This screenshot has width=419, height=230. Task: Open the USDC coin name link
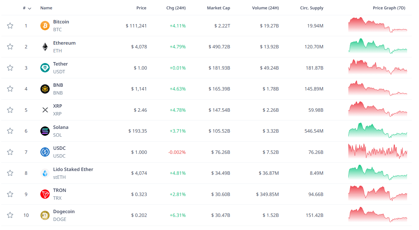[59, 148]
